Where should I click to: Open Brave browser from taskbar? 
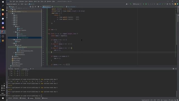click(3, 14)
